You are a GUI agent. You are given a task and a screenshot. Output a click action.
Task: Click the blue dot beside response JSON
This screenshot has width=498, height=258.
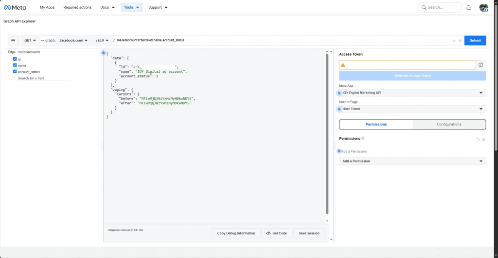103,53
